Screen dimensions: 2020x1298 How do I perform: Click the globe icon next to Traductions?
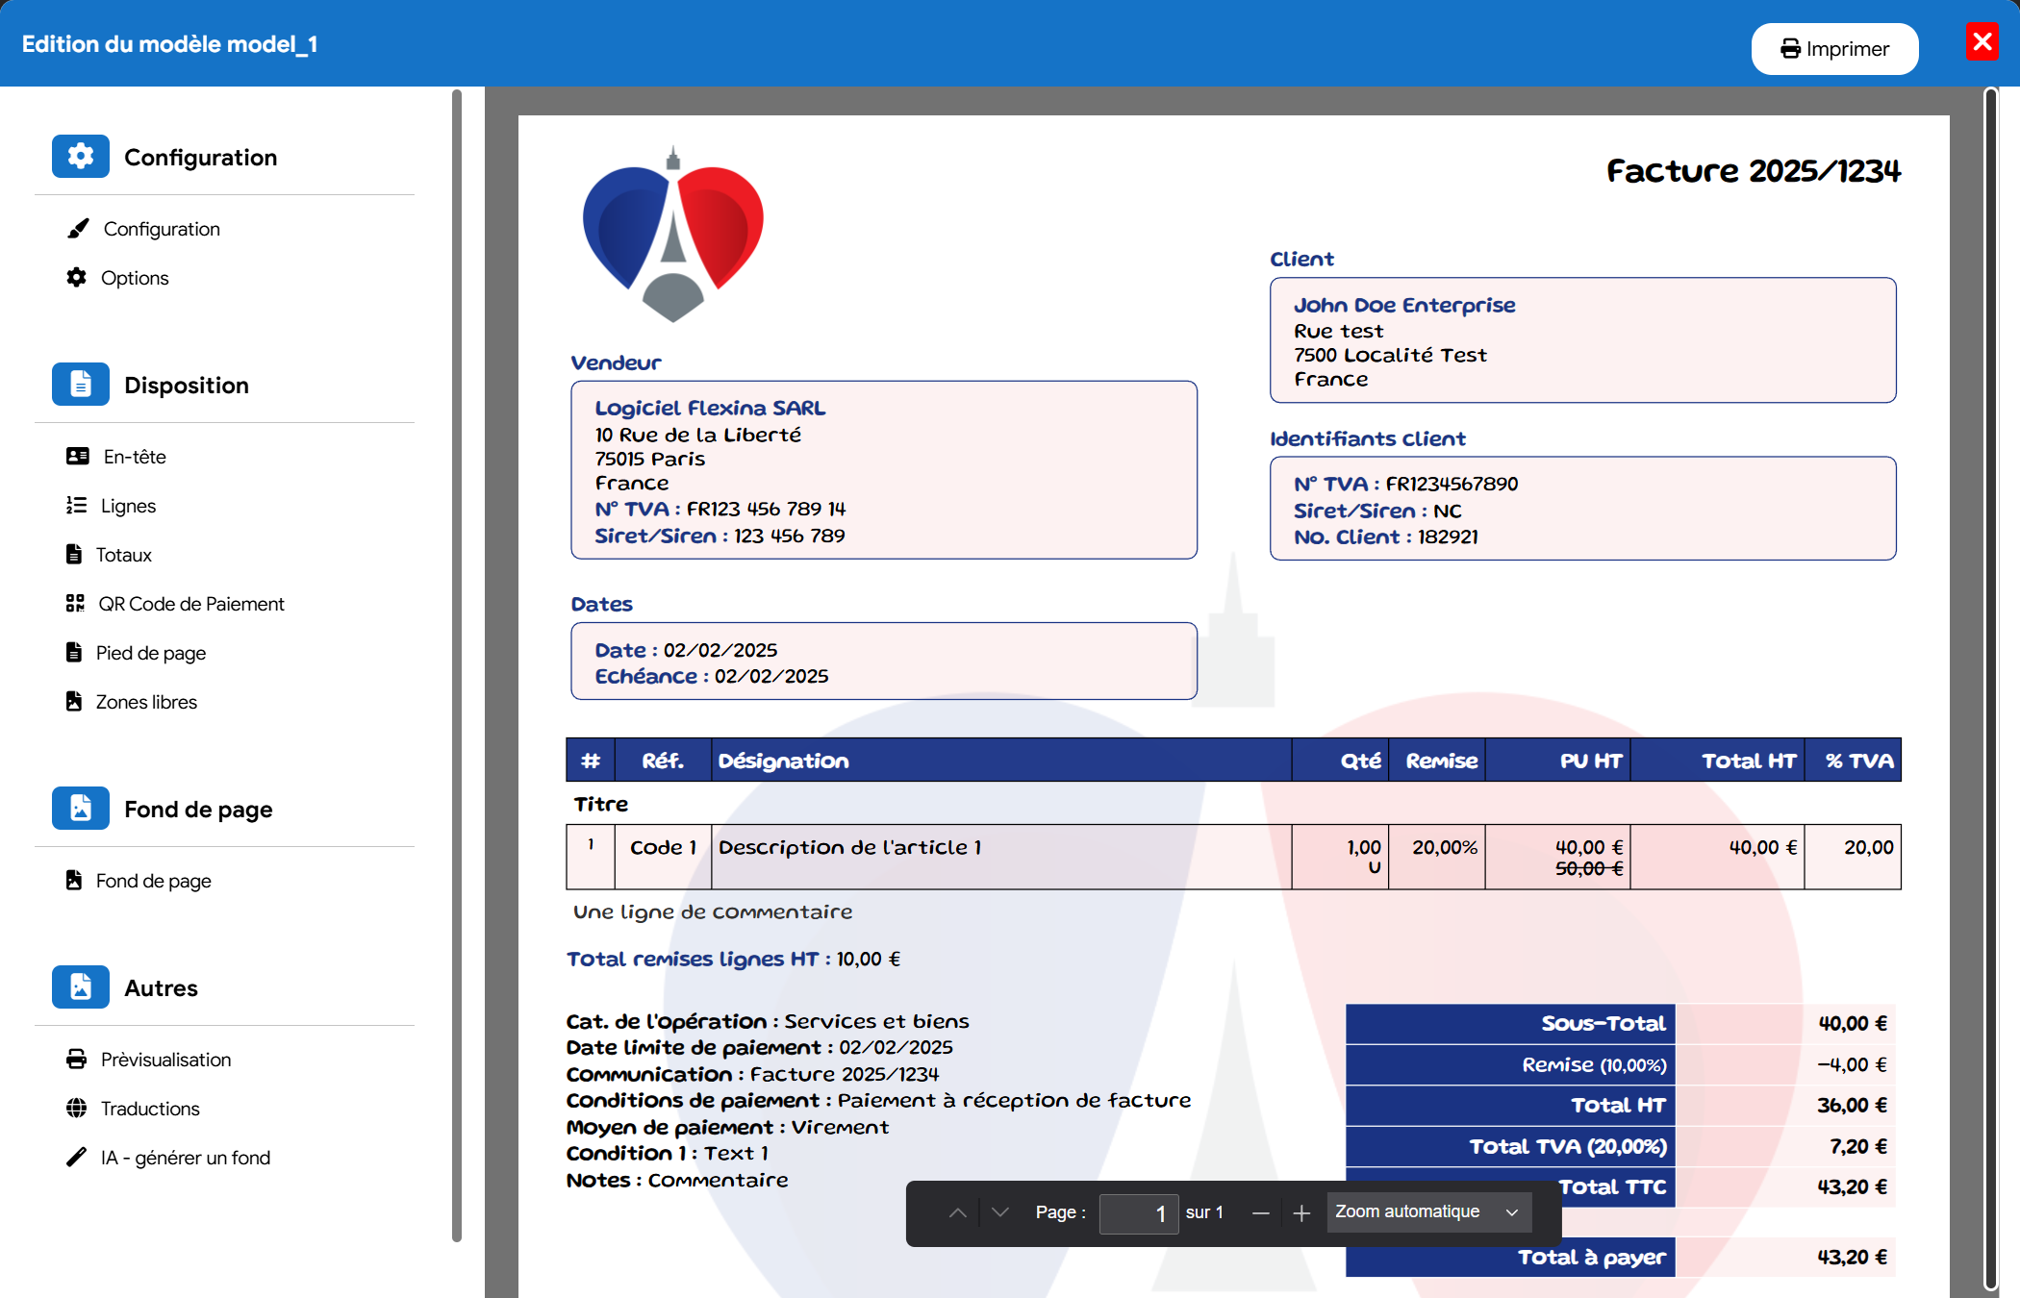tap(77, 1109)
